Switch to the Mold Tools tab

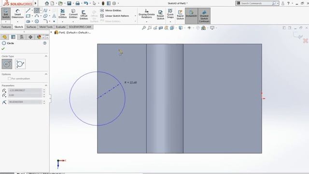46,27
